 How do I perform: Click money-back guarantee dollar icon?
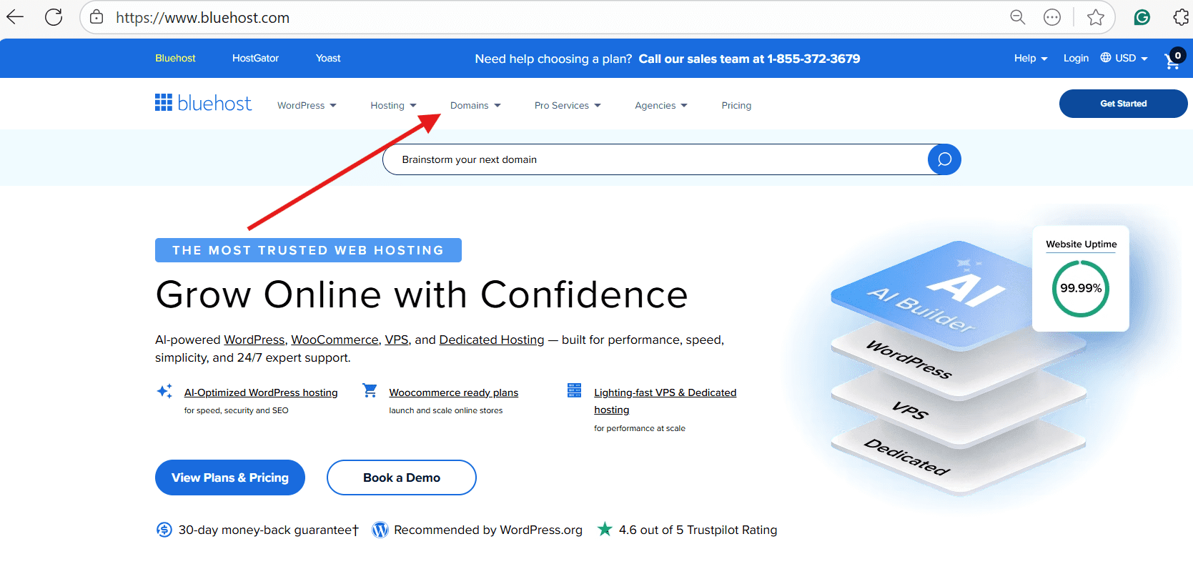pos(164,530)
